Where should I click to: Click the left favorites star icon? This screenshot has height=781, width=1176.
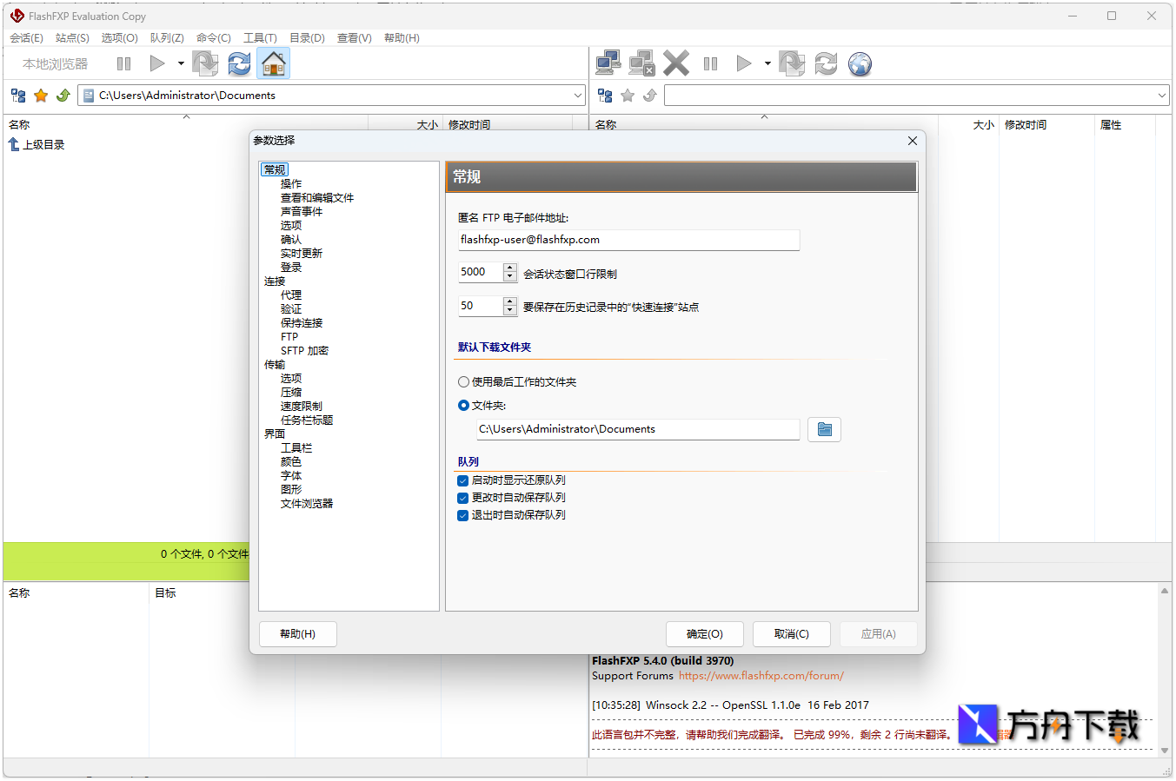tap(41, 96)
